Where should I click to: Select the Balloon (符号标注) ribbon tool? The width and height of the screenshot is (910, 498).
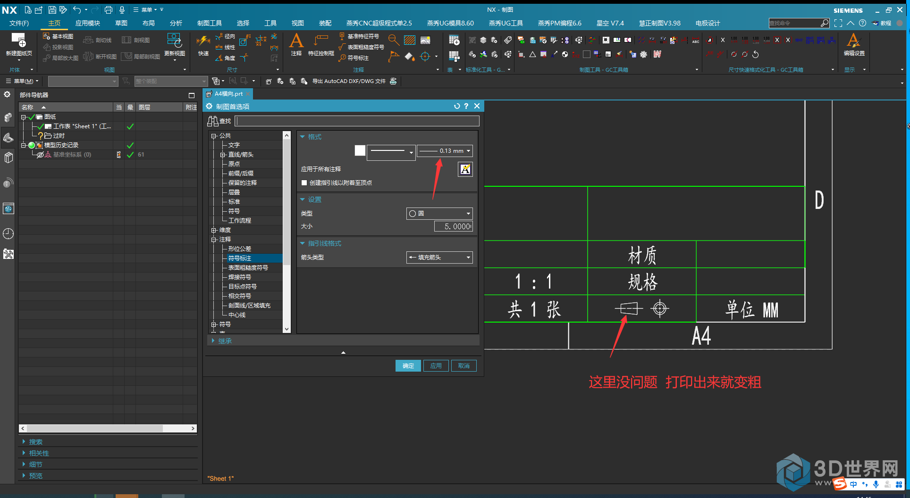pos(354,58)
